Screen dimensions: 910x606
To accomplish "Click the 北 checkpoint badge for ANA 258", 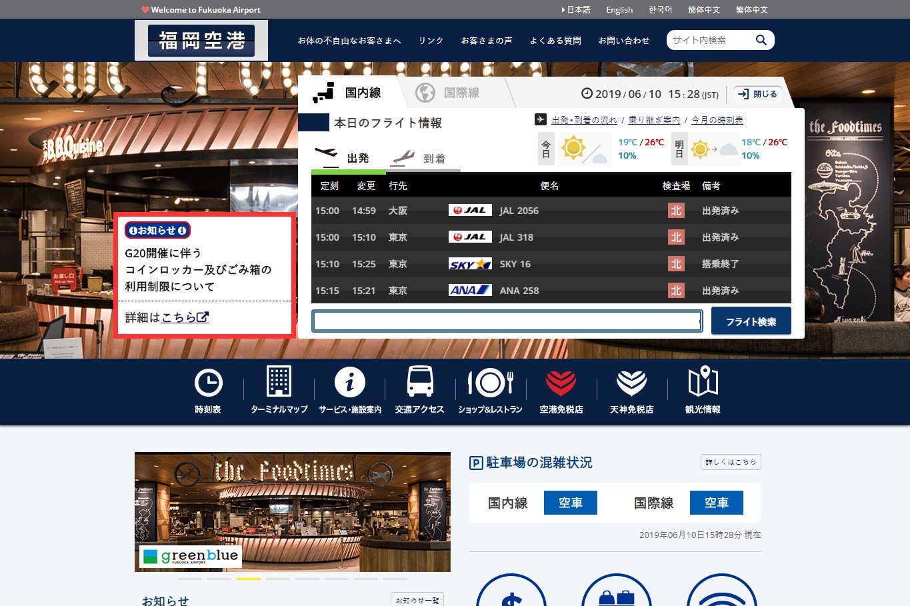I will click(676, 290).
